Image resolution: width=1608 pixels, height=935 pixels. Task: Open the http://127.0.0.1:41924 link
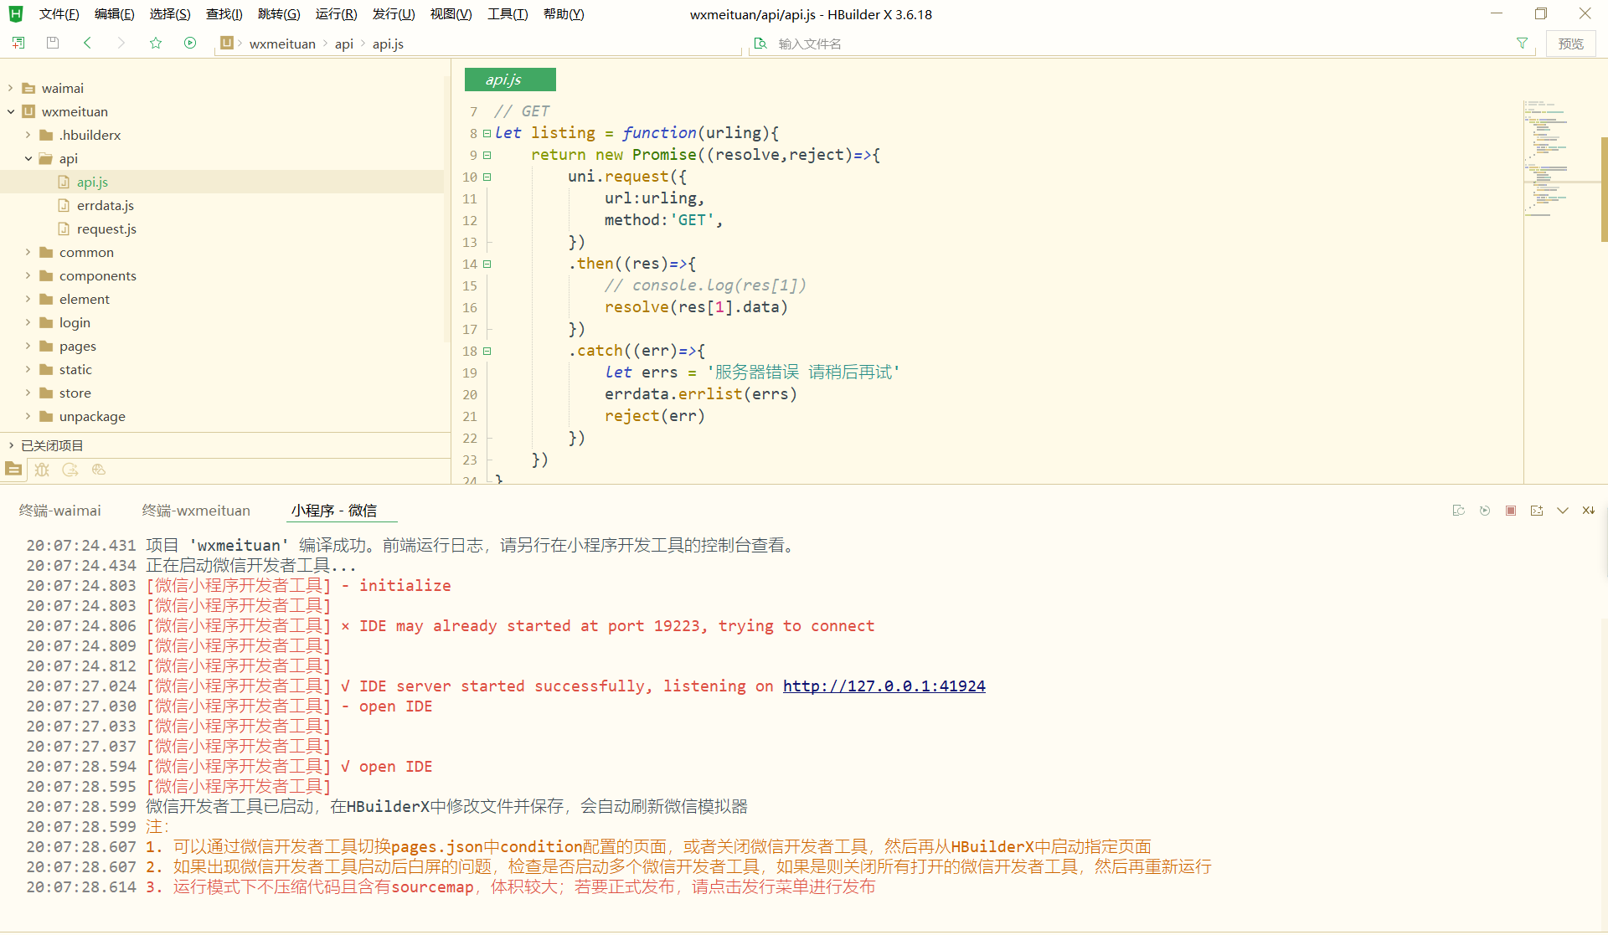pyautogui.click(x=884, y=686)
